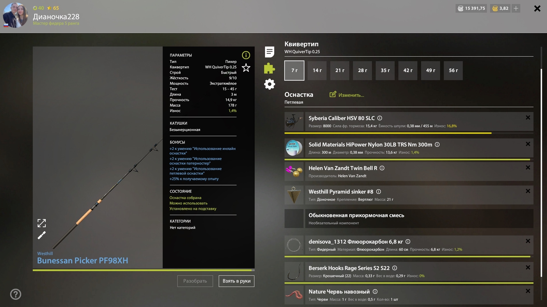Image resolution: width=547 pixels, height=307 pixels.
Task: Click the Взять в руки button
Action: pyautogui.click(x=236, y=281)
